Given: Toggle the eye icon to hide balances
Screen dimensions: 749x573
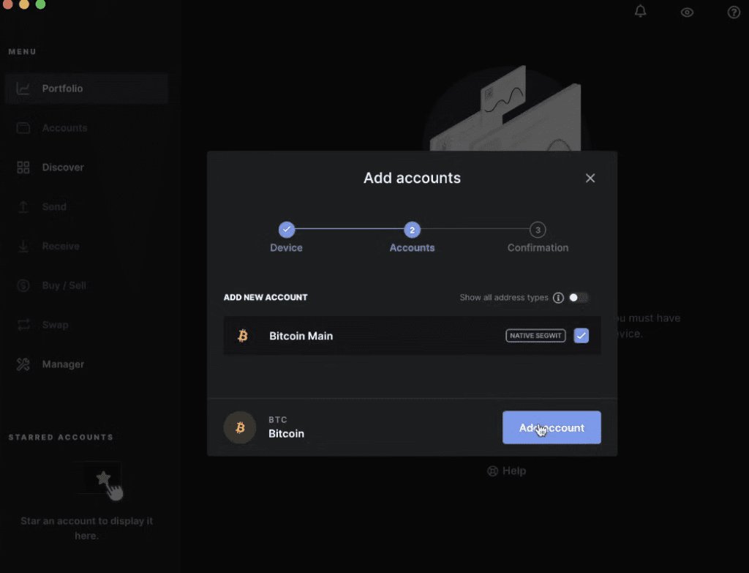Looking at the screenshot, I should tap(687, 12).
